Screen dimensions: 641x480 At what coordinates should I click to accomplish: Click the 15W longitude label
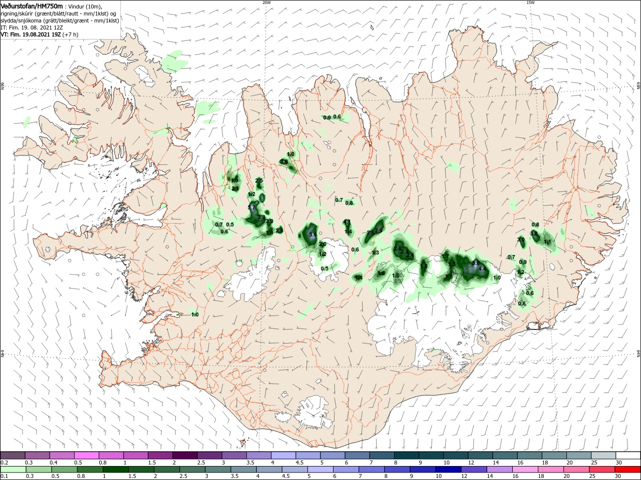click(530, 2)
